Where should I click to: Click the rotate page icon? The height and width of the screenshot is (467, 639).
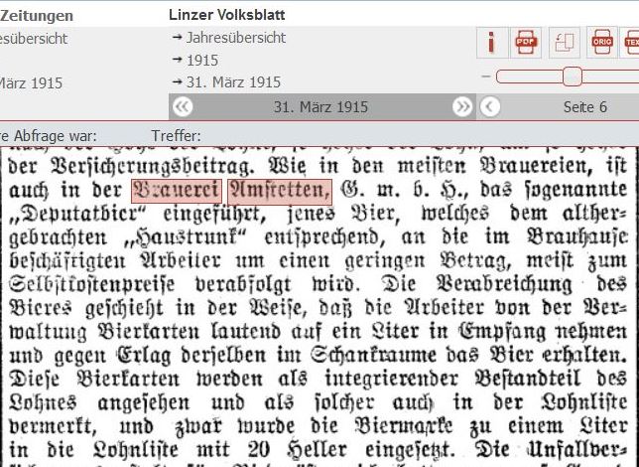tap(565, 43)
